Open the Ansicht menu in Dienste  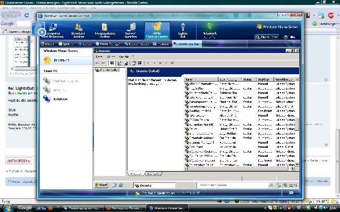click(124, 57)
